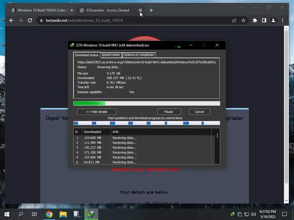Expand Chrome's tab search chevron
This screenshot has height=220, width=294.
click(x=242, y=7)
